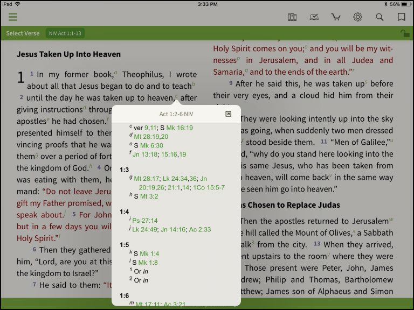Tap the bookmark icon
The width and height of the screenshot is (414, 310).
[401, 17]
